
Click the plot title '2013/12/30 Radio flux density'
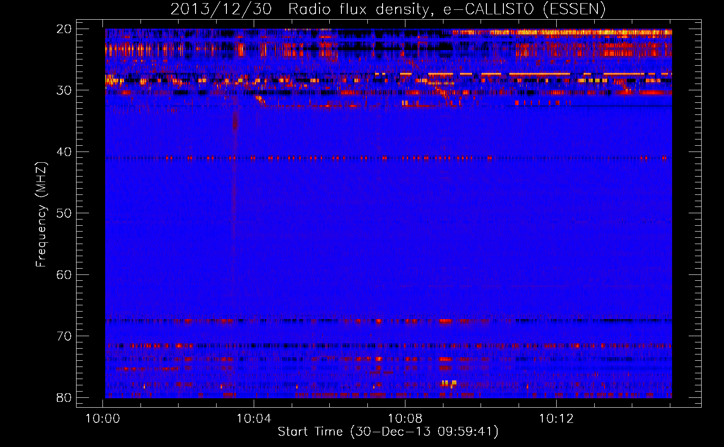(x=388, y=9)
